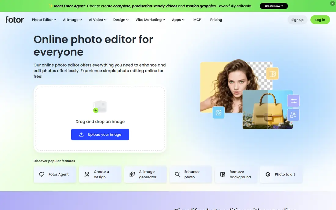336x210 pixels.
Task: Expand the Photo Editor menu
Action: [x=44, y=20]
